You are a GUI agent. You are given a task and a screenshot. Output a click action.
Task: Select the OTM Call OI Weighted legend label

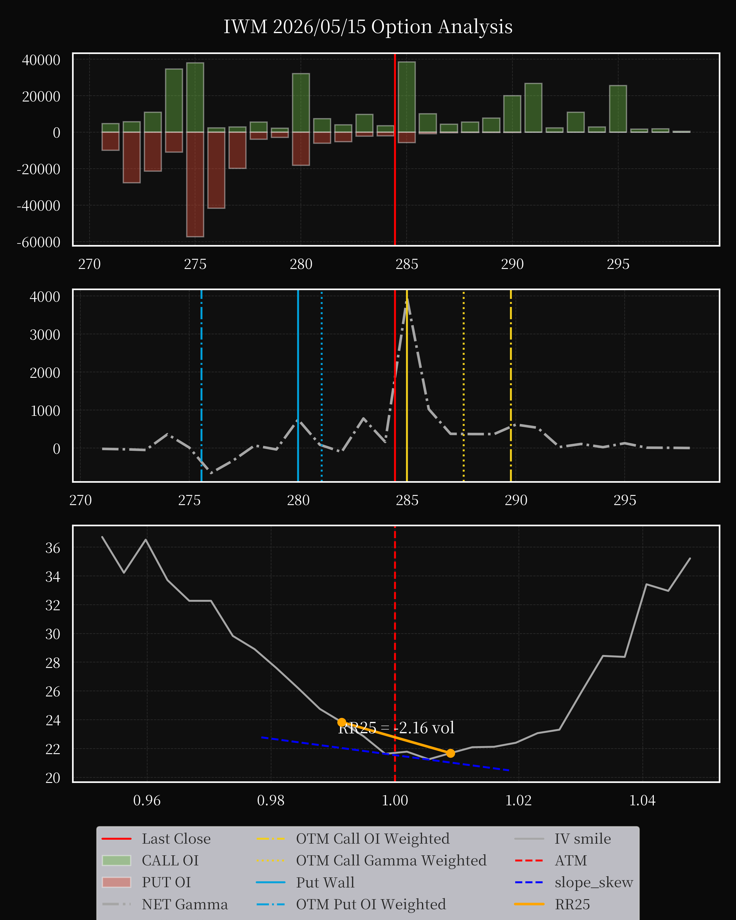pos(373,839)
